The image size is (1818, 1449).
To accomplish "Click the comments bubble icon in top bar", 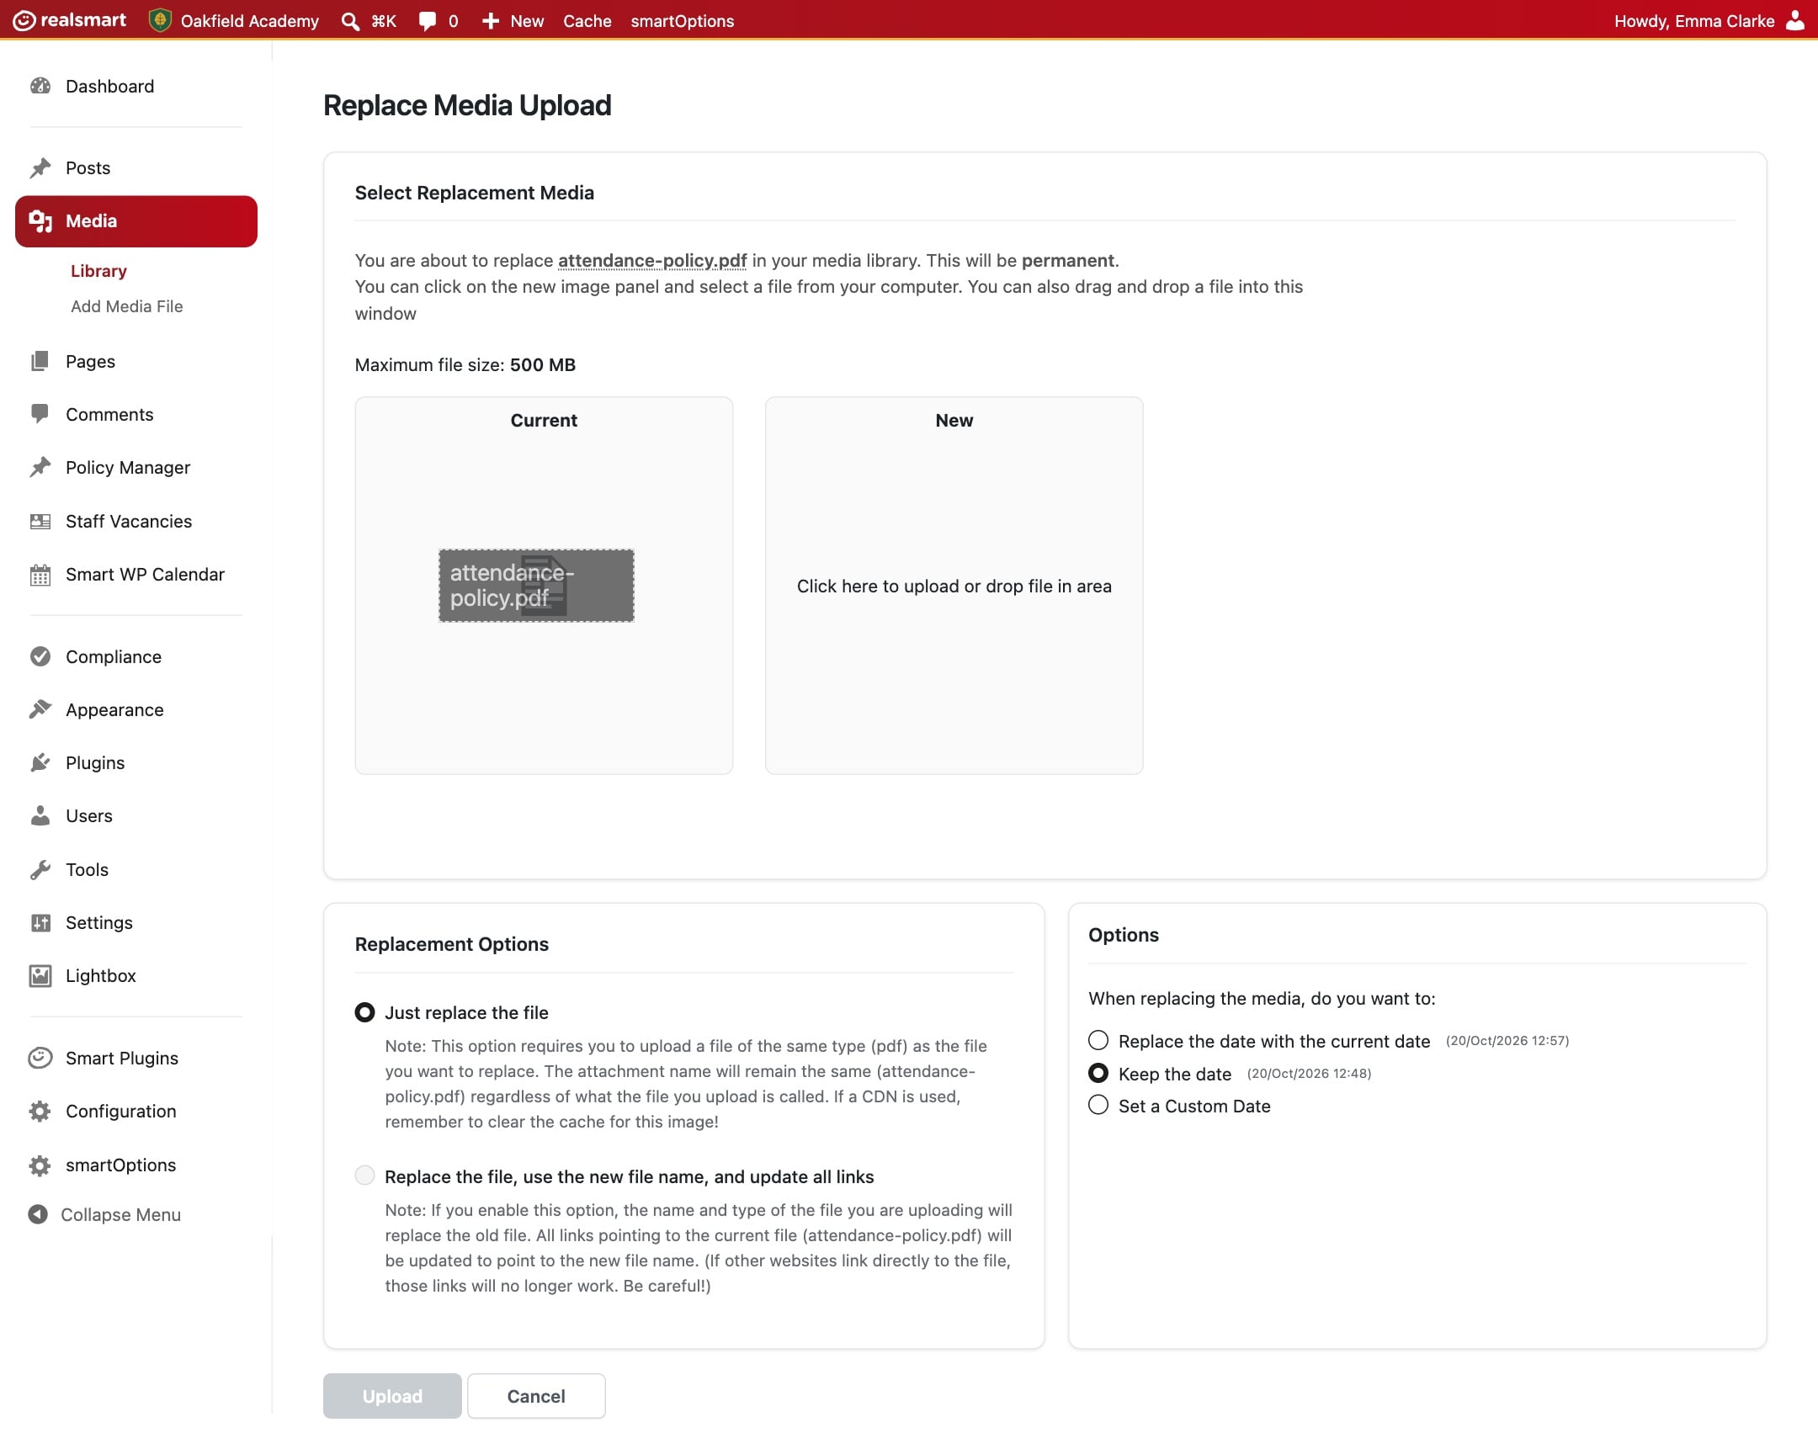I will click(x=428, y=21).
